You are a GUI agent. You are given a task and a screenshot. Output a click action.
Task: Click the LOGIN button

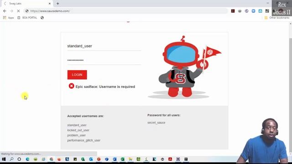[77, 75]
